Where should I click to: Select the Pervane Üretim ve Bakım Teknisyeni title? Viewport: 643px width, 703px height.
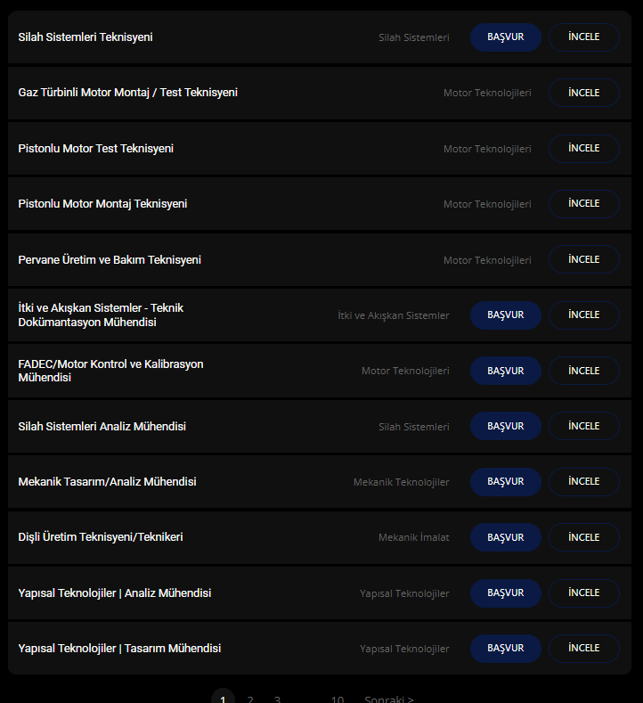110,259
